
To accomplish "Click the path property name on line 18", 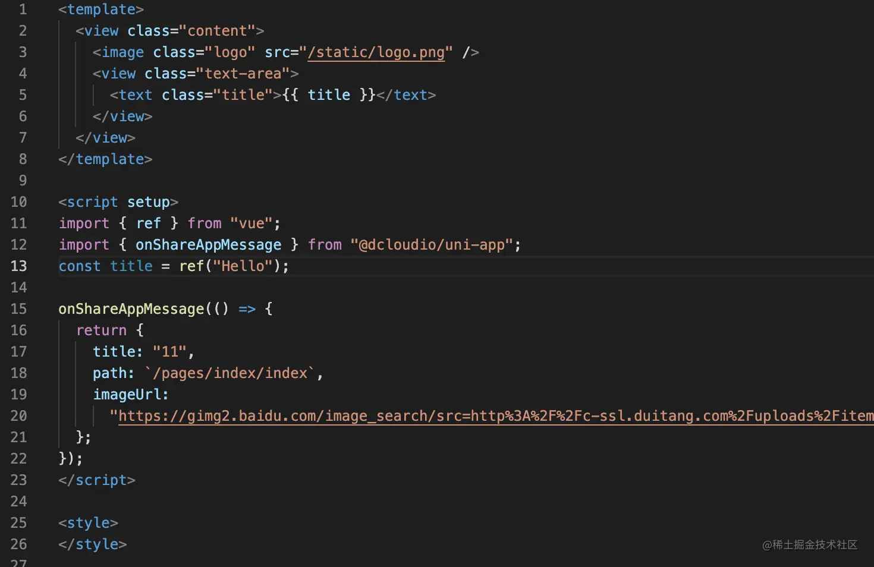I will (110, 373).
